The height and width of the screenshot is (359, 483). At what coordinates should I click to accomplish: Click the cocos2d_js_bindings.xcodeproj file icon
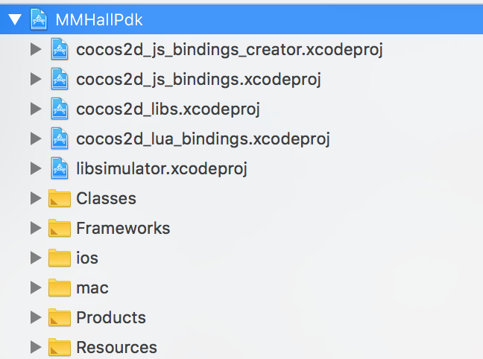click(x=59, y=79)
